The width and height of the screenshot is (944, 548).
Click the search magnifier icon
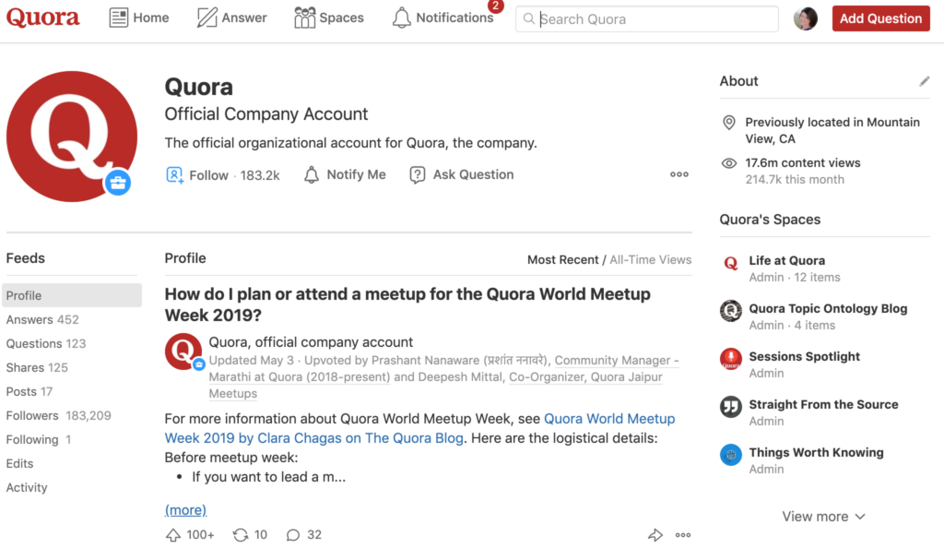(x=528, y=18)
